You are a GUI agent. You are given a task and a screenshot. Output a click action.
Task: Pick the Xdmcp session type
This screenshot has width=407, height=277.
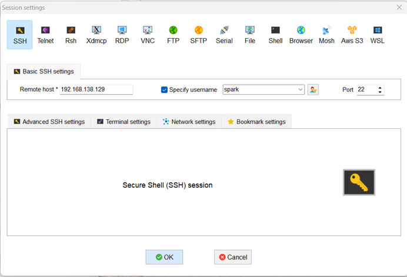point(96,35)
